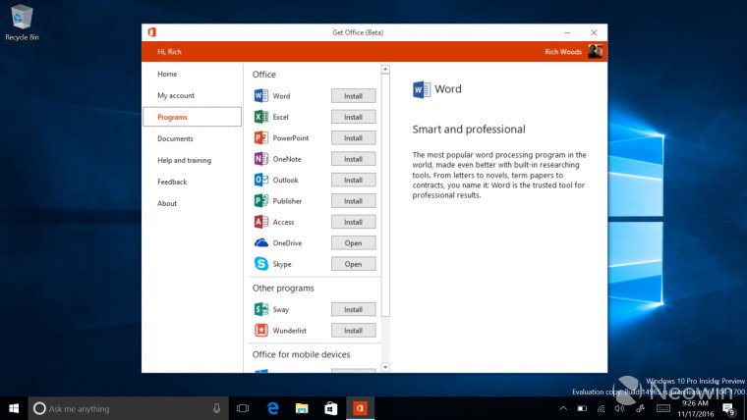Install Sway
Image resolution: width=747 pixels, height=420 pixels.
[x=354, y=309]
